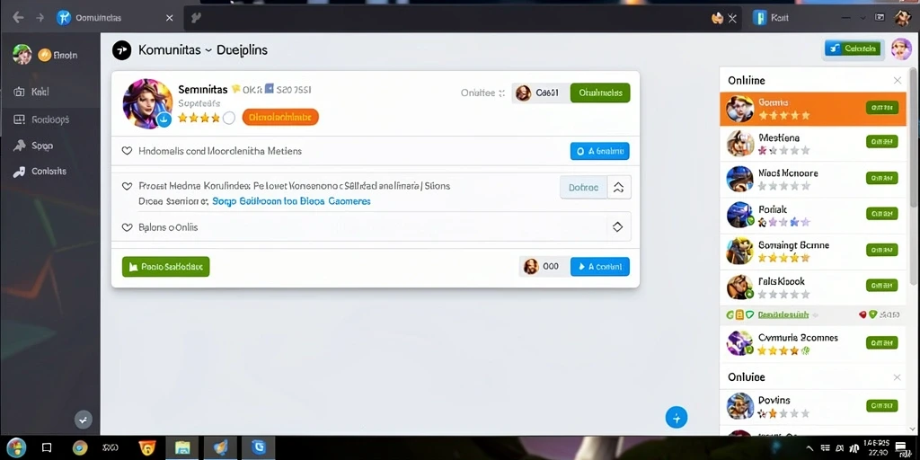
Task: Select the Mestiena user in Online list
Action: pos(812,143)
